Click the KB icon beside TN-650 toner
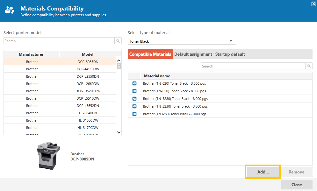This screenshot has height=191, width=317. click(134, 91)
